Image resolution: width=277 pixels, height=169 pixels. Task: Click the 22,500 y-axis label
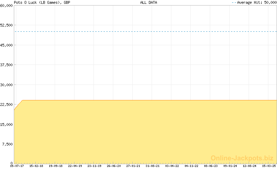point(7,105)
